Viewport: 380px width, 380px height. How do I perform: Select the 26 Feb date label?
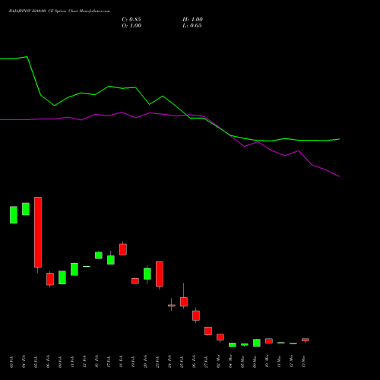pyautogui.click(x=194, y=362)
